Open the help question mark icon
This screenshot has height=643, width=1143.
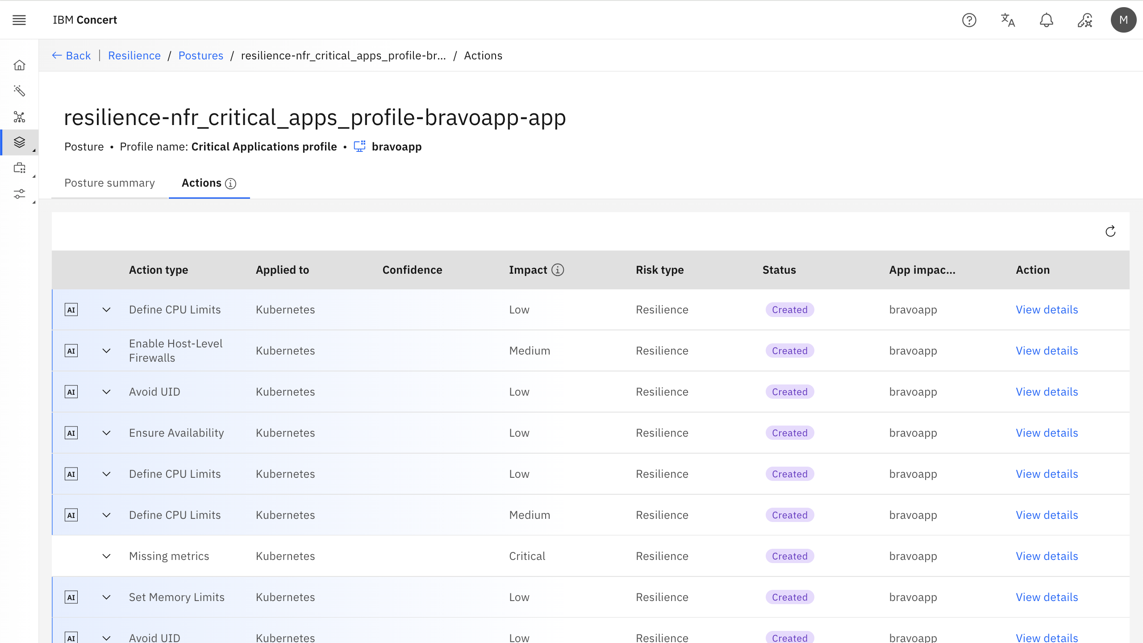(x=969, y=20)
